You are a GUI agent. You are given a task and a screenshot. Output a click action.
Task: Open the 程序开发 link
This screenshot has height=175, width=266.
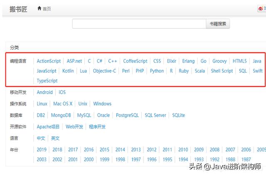coord(97,127)
